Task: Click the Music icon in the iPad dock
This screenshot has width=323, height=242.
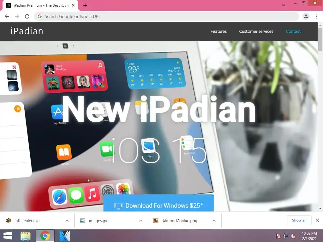Action: [92, 193]
